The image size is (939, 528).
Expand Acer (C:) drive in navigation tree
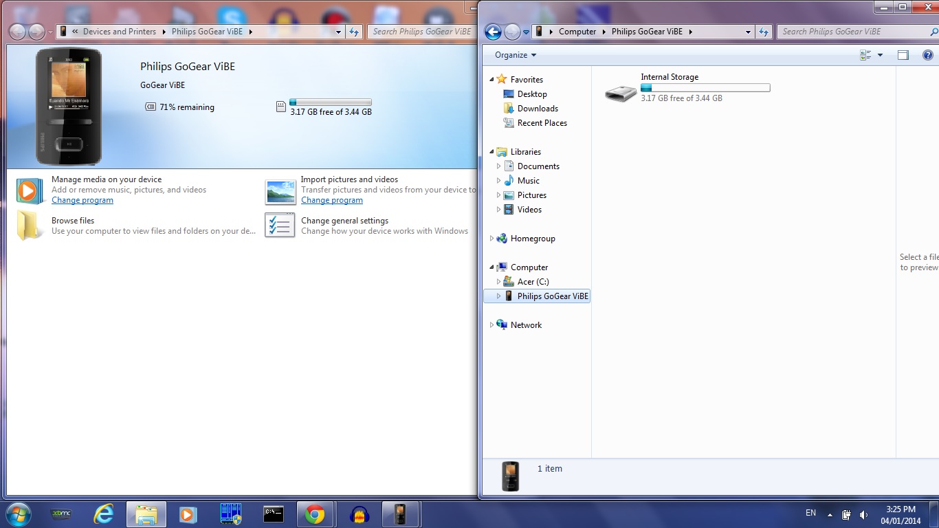[x=498, y=282]
